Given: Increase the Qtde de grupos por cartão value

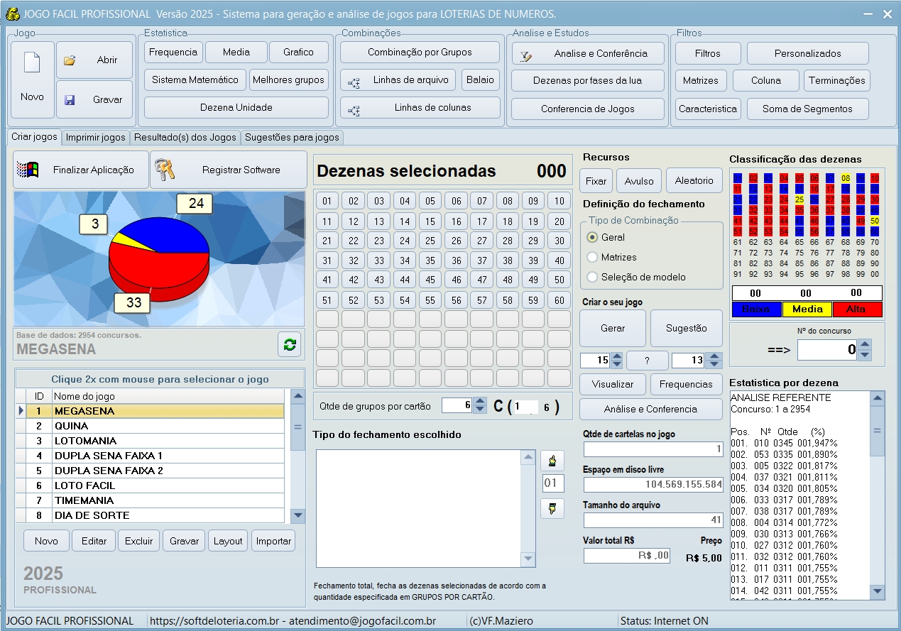Looking at the screenshot, I should point(479,402).
